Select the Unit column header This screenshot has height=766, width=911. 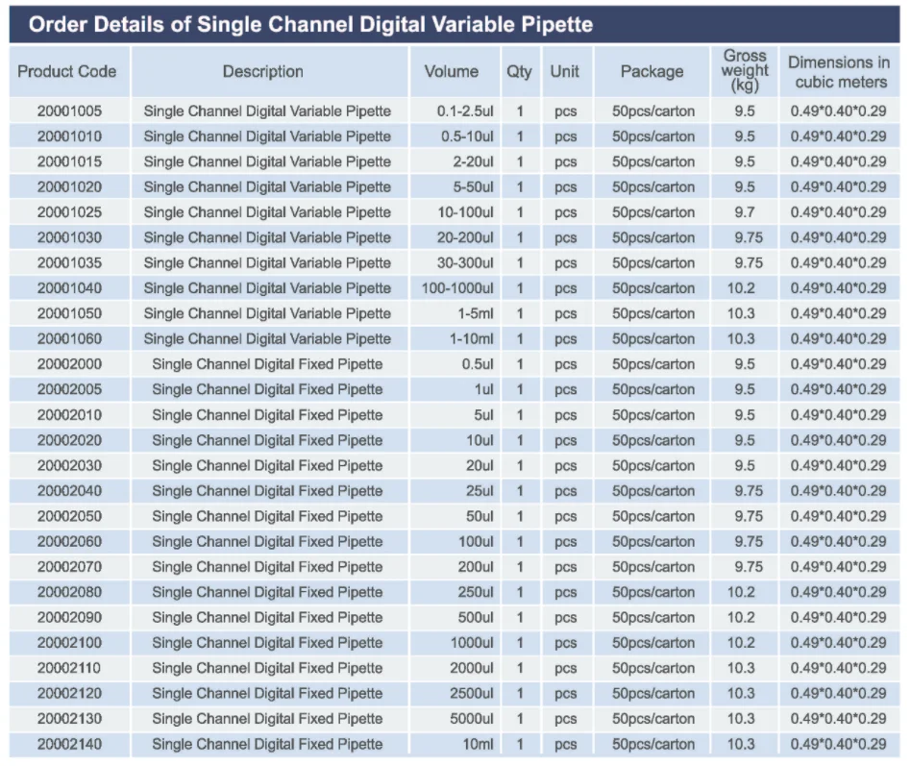click(x=565, y=71)
